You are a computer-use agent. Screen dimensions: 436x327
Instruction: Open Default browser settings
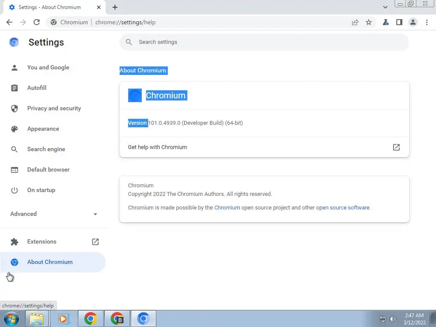click(x=49, y=169)
